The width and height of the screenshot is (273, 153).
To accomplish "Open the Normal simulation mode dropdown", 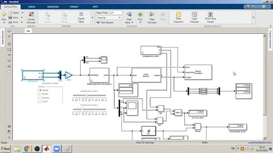I will [109, 17].
